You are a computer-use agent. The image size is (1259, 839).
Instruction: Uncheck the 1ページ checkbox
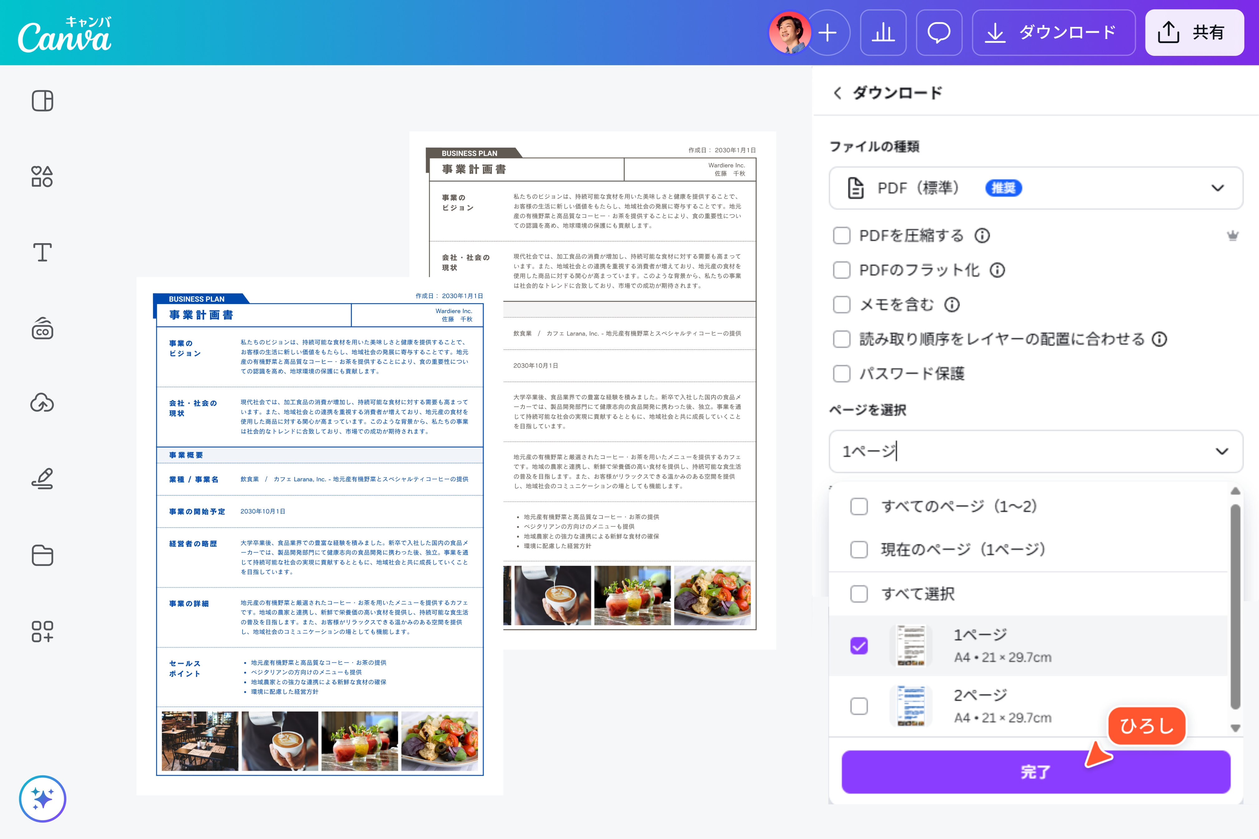point(859,646)
